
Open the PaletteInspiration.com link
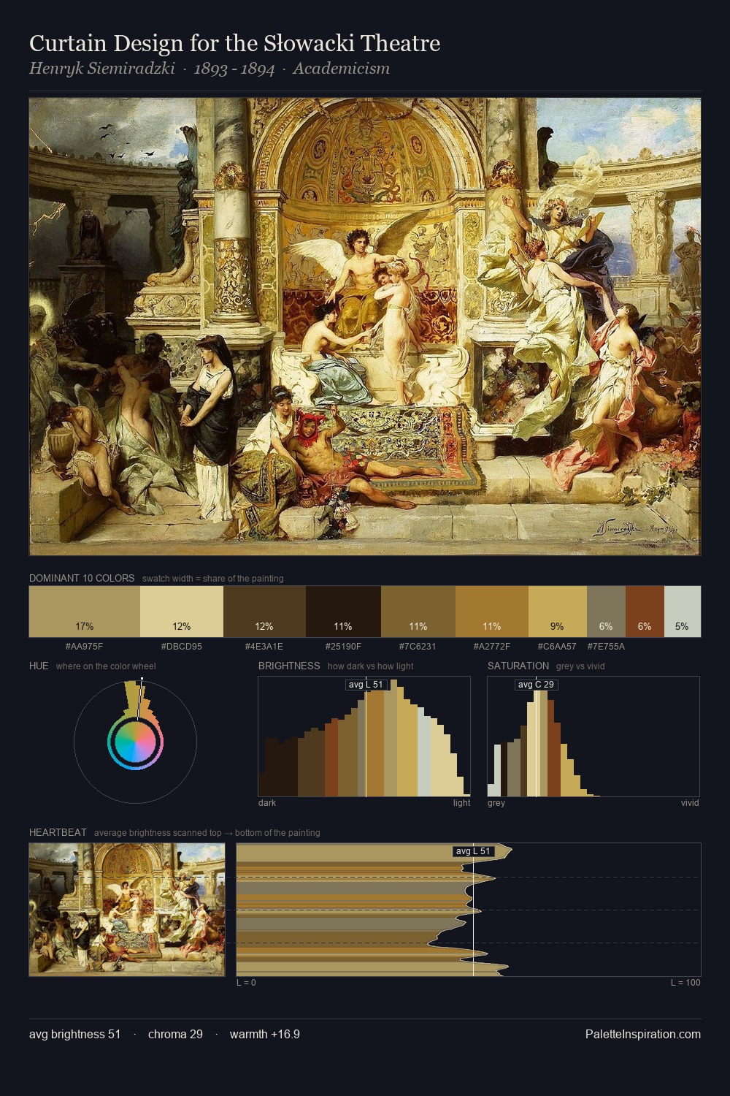coord(643,1034)
